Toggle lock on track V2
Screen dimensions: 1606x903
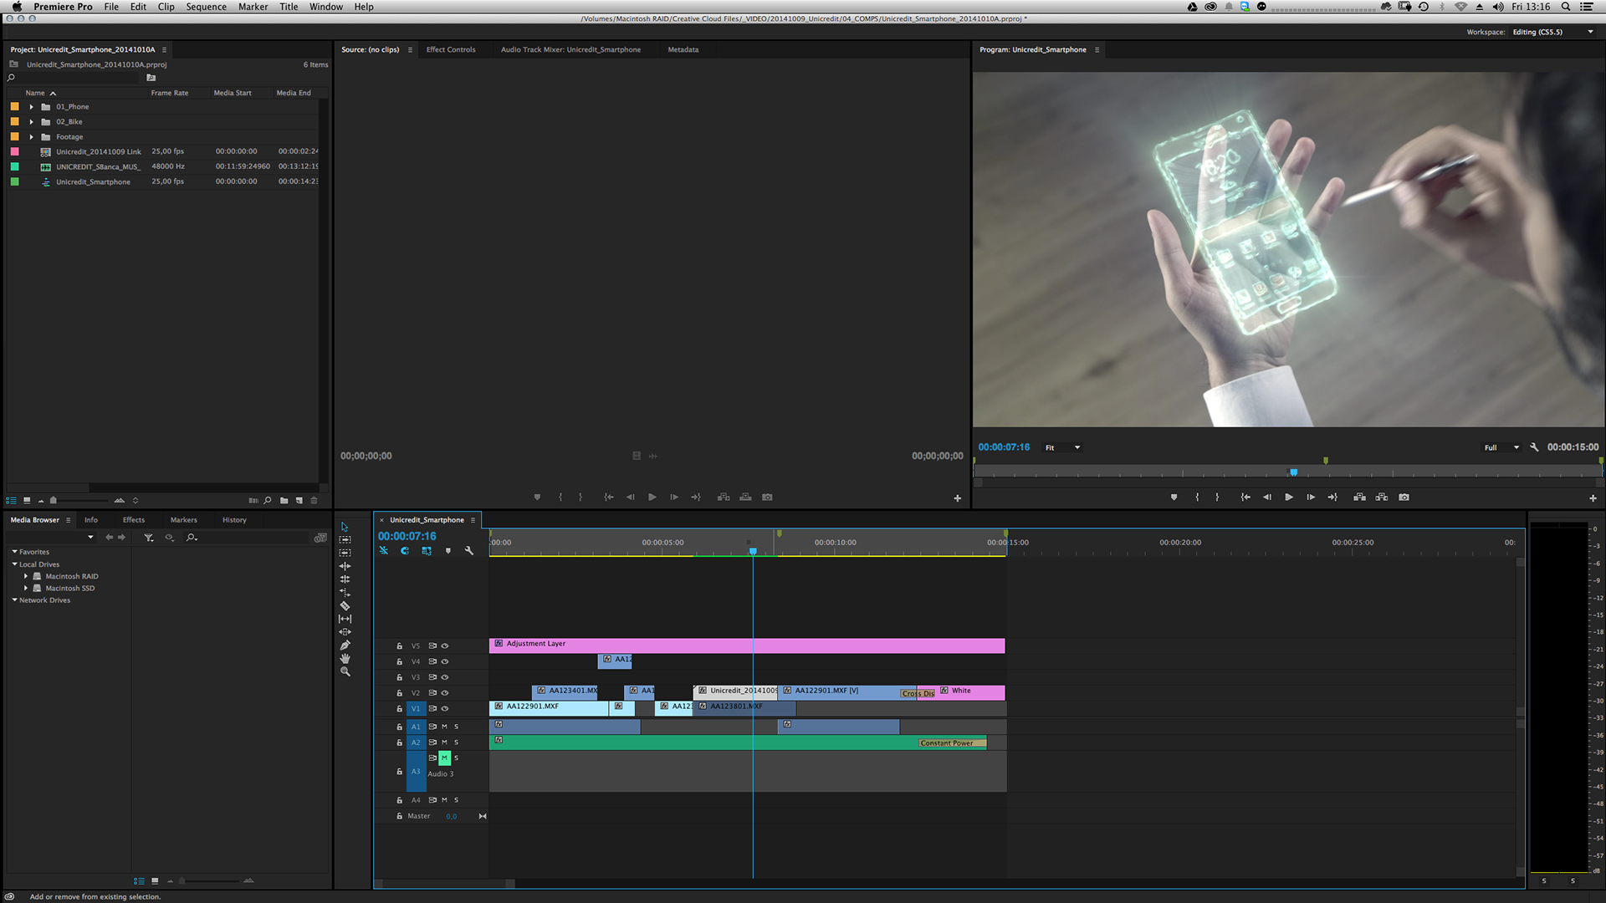coord(399,693)
